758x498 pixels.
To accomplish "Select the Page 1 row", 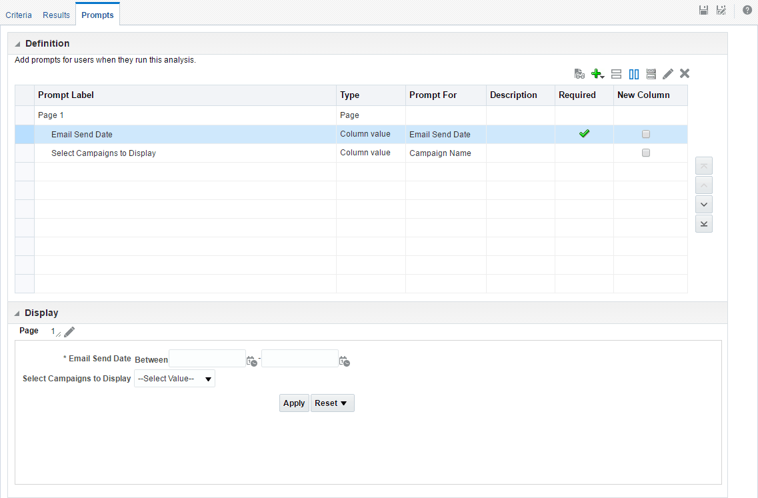I will (351, 115).
